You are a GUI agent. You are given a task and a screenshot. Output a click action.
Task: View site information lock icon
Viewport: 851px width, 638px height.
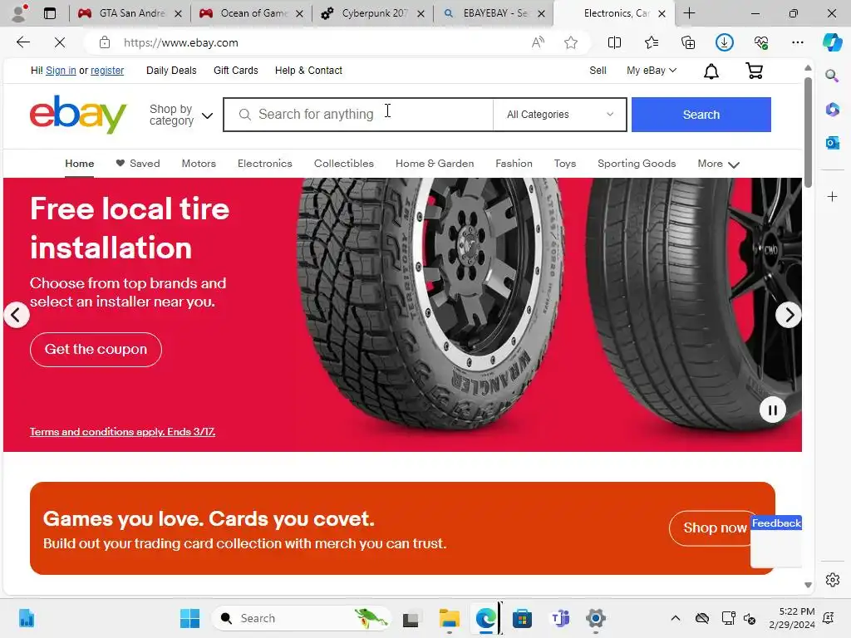[105, 42]
